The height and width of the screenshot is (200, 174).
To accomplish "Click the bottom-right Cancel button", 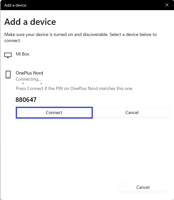I will tap(143, 187).
